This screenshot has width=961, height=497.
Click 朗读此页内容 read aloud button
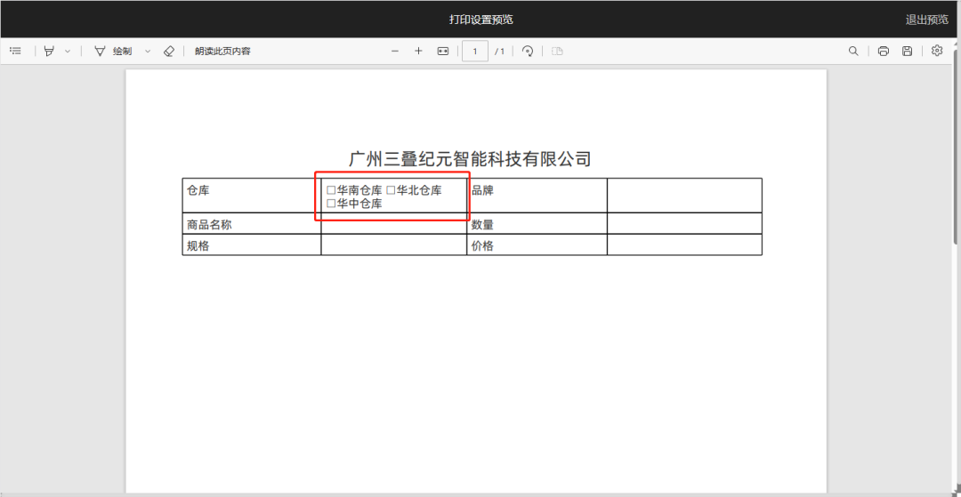(222, 52)
